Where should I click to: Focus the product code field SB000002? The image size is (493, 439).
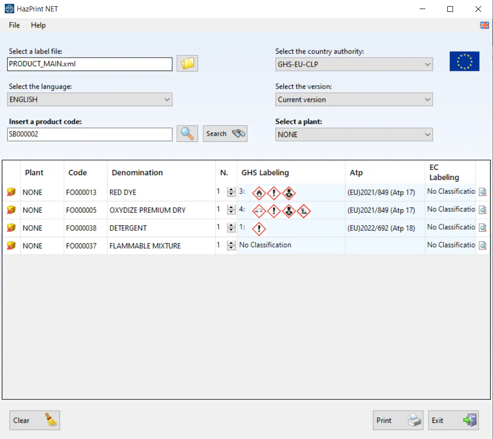tap(89, 134)
